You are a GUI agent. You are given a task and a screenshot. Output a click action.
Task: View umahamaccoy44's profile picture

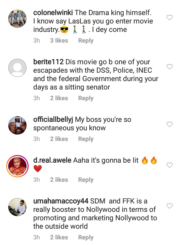(x=17, y=207)
